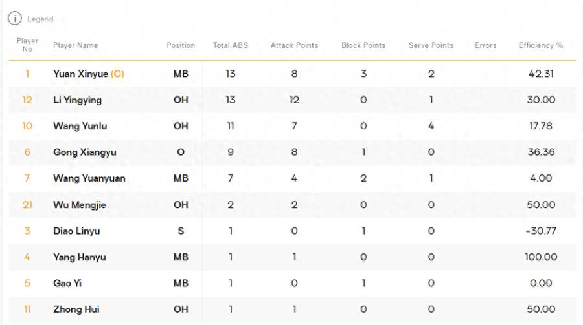Open Diao Linyu setter row
Image resolution: width=583 pixels, height=325 pixels.
pyautogui.click(x=292, y=231)
